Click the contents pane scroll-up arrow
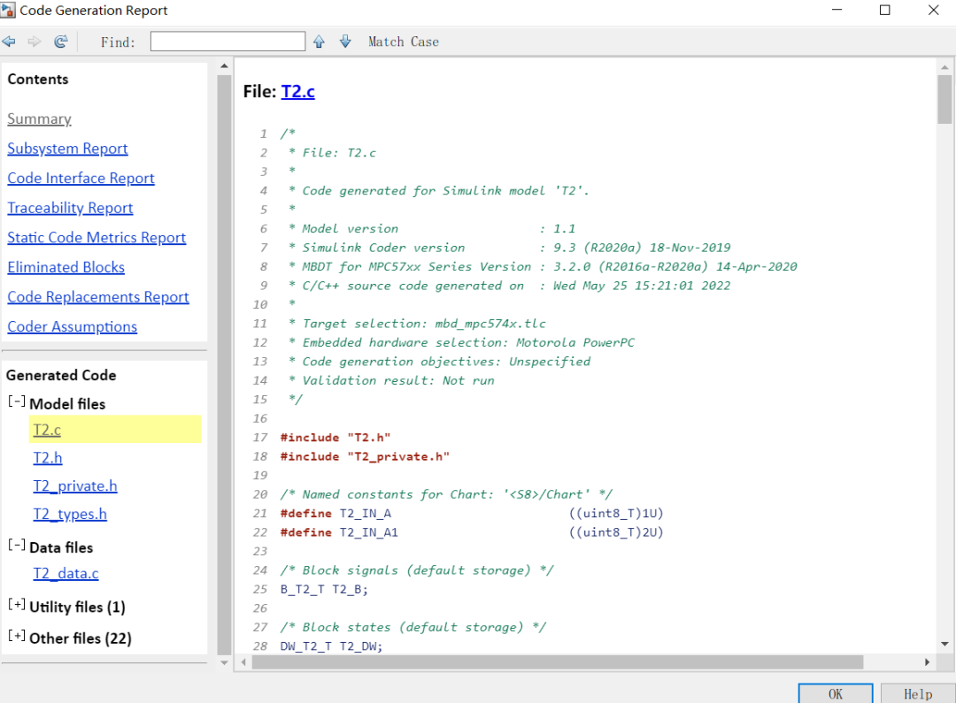Screen dimensions: 956x703 click(224, 65)
